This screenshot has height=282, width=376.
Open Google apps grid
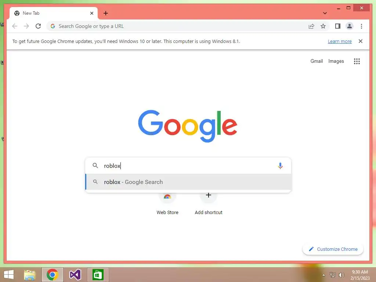pyautogui.click(x=357, y=61)
